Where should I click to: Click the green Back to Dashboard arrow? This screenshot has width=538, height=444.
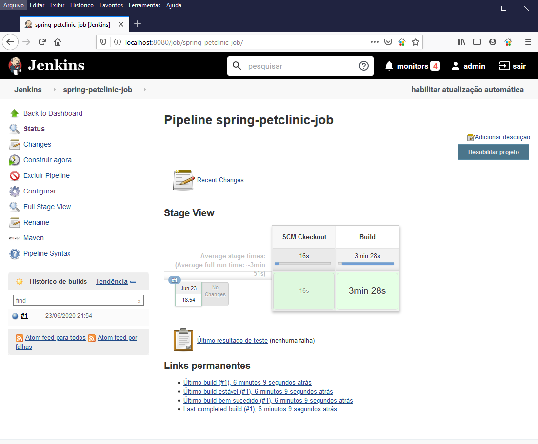click(14, 114)
